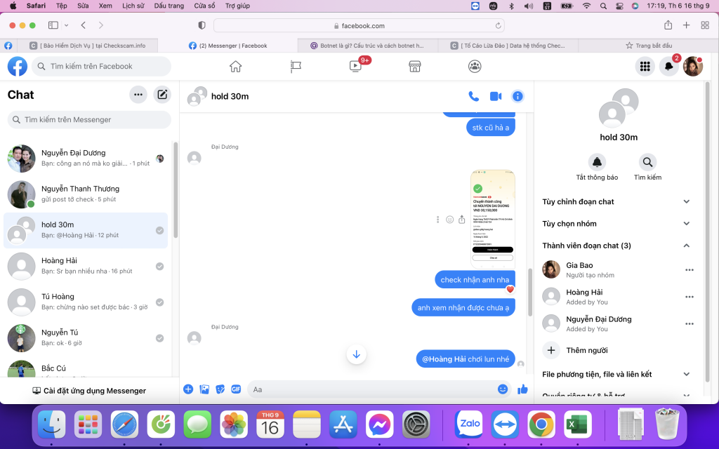The height and width of the screenshot is (449, 719).
Task: Start a video call in the chat header
Action: (x=496, y=96)
